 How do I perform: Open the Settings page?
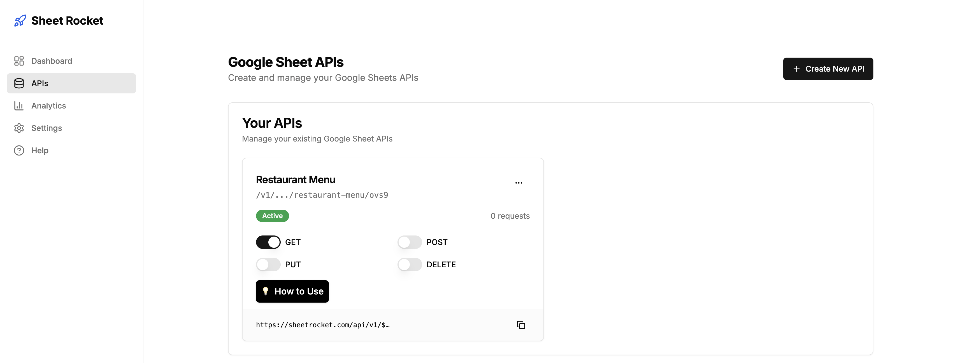[x=71, y=128]
